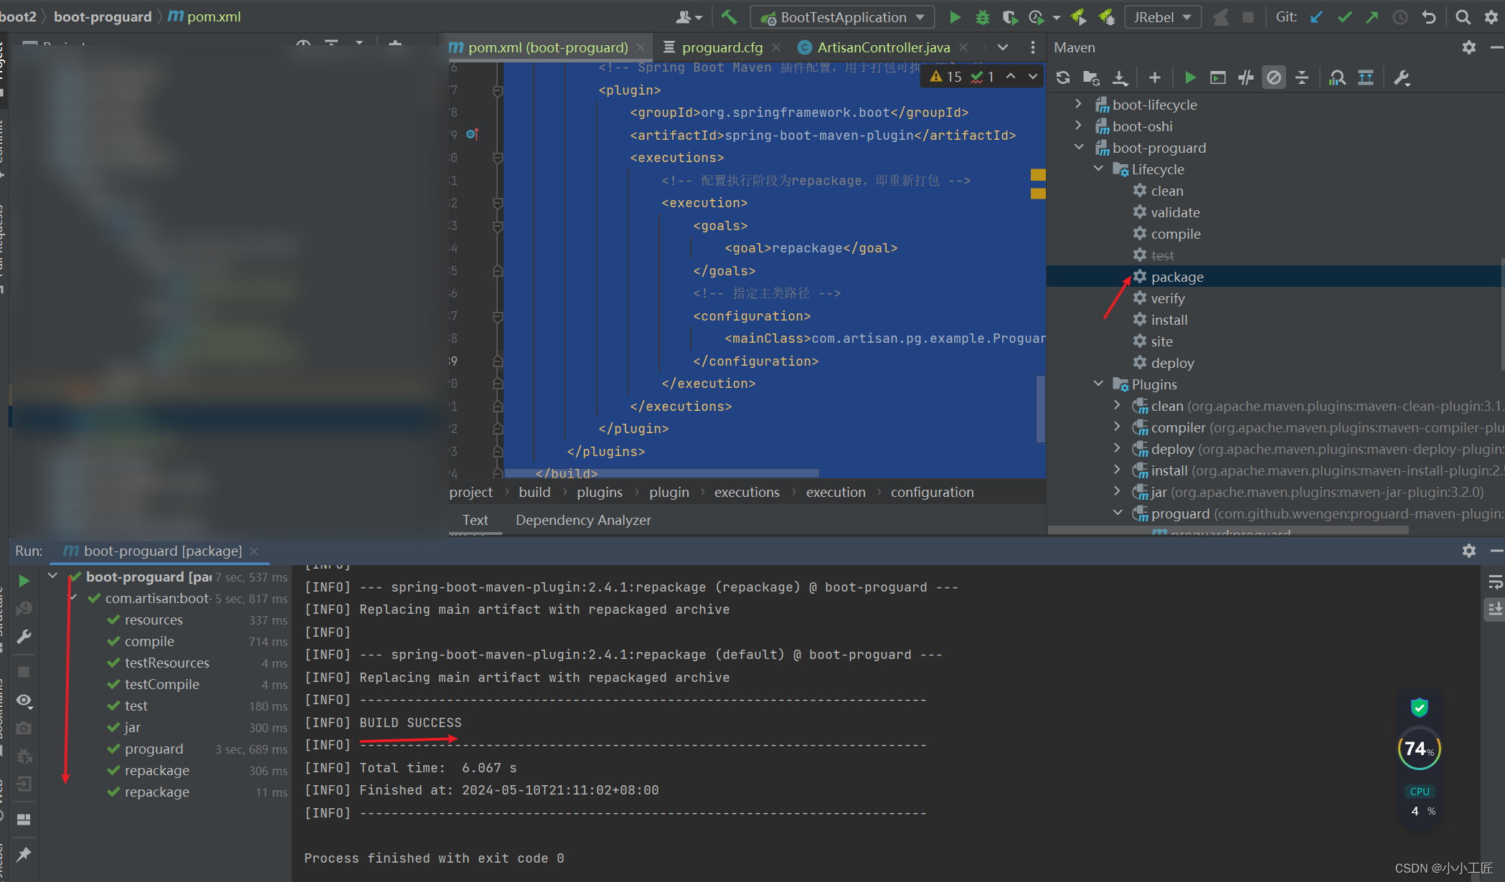Disable scroll-to-end in the Run console
The height and width of the screenshot is (882, 1505).
1496,609
